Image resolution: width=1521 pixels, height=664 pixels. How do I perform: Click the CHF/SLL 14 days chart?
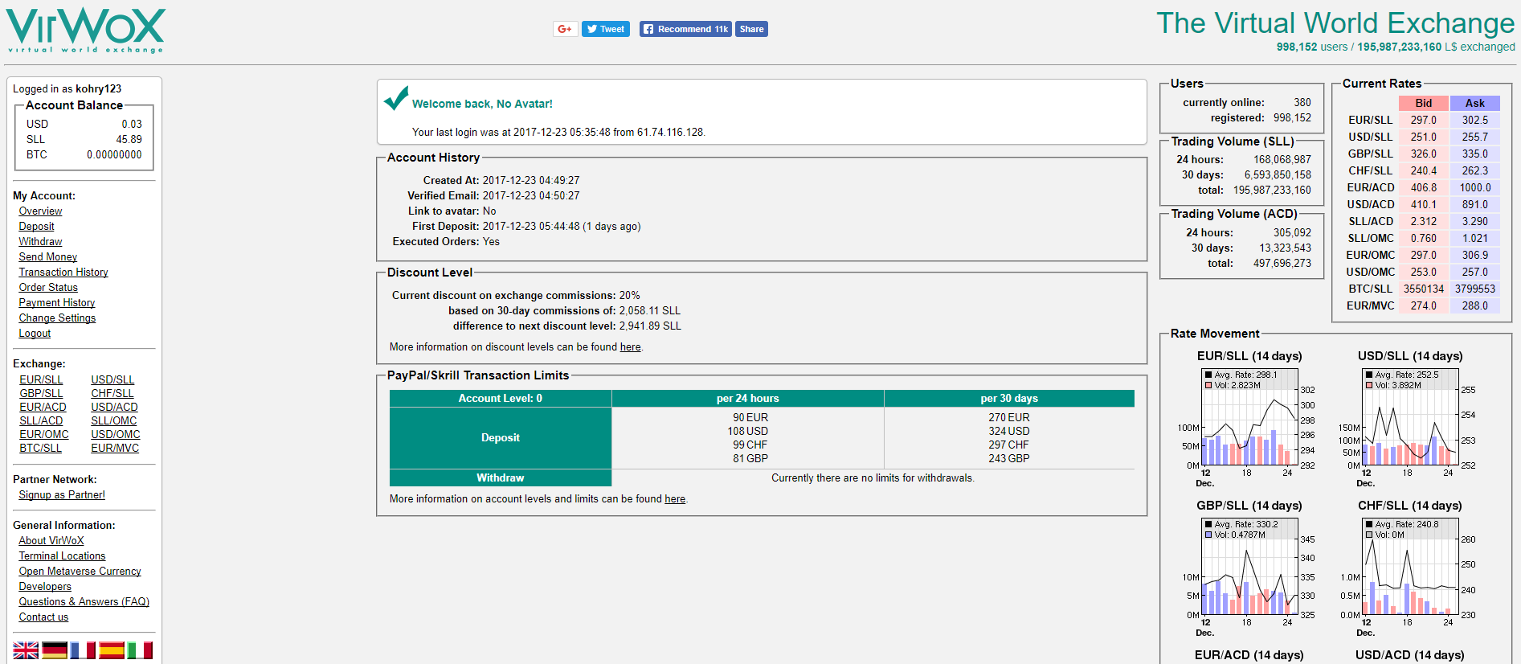tap(1410, 571)
